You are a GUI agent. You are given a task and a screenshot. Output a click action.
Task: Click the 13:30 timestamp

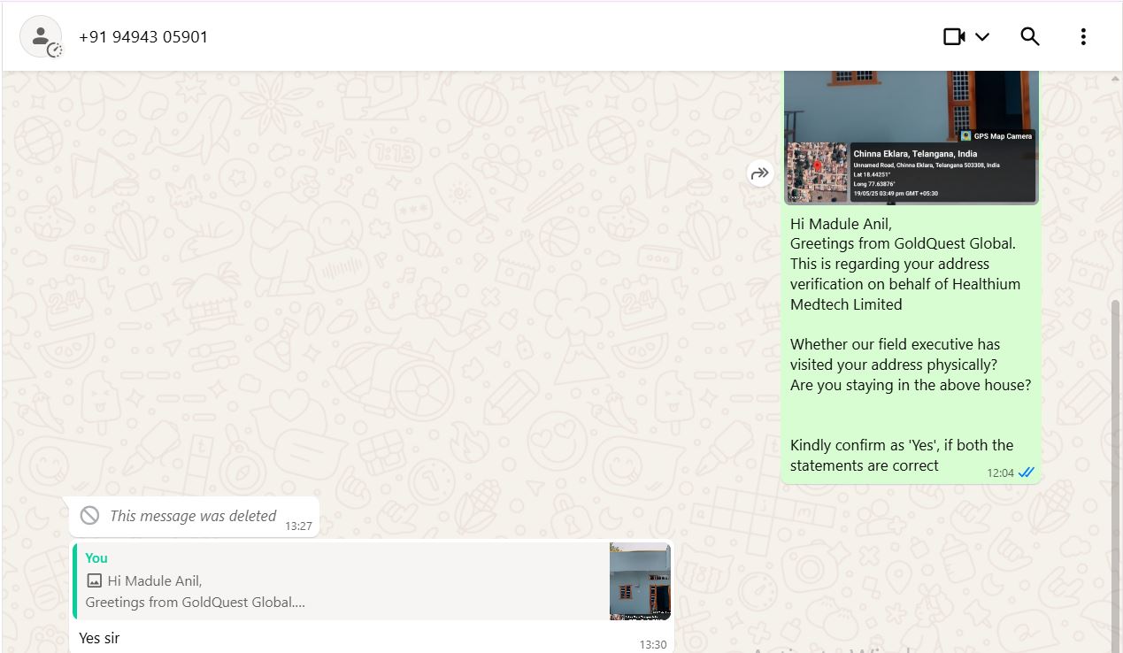(x=653, y=645)
